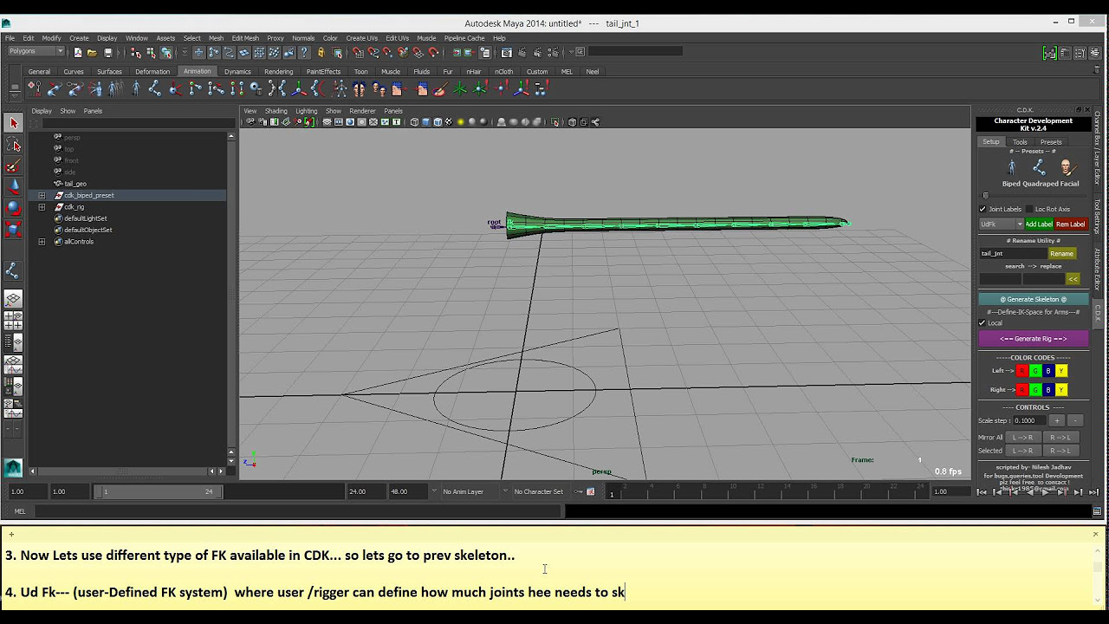Click Selected R --> L button
Viewport: 1109px width, 624px height.
pyautogui.click(x=1060, y=451)
